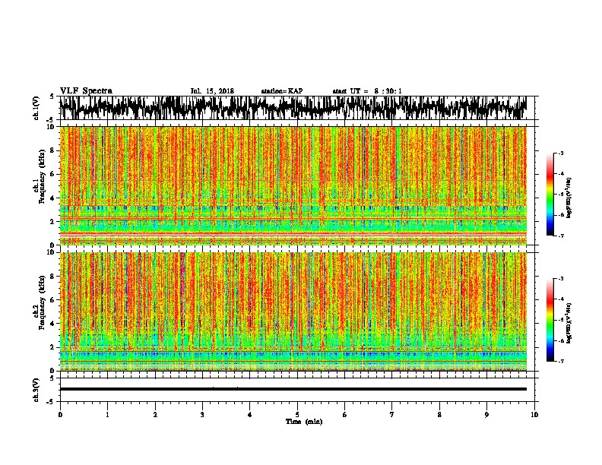Click the "station=KAP" header label
The height and width of the screenshot is (465, 602).
pos(282,91)
